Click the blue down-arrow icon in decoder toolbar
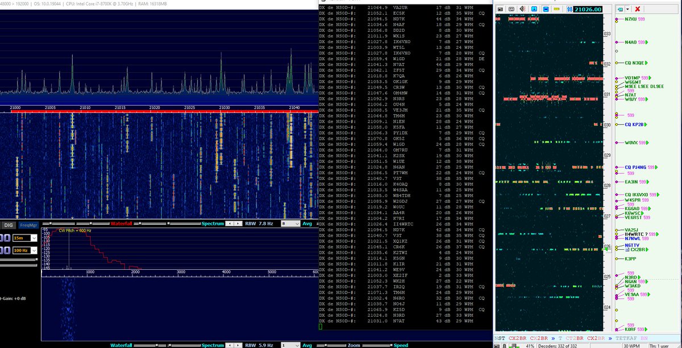The image size is (682, 348). click(534, 9)
